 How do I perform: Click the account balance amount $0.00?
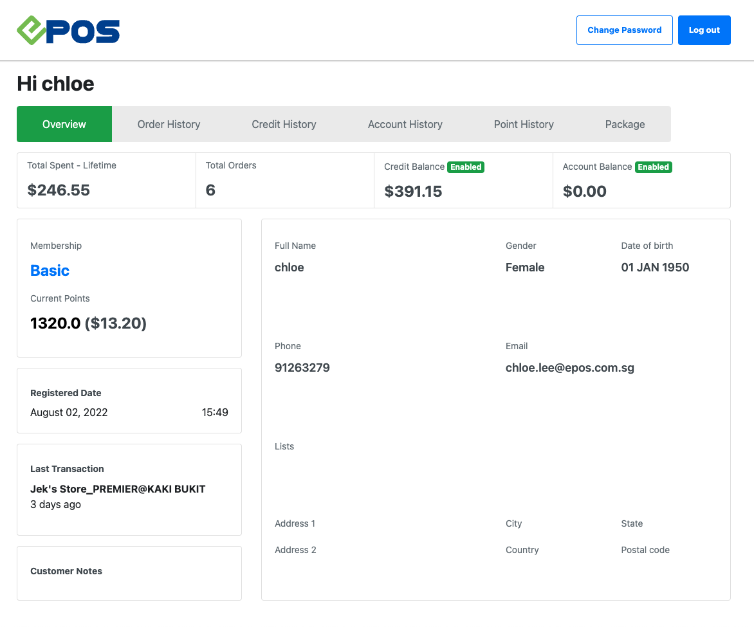(584, 192)
